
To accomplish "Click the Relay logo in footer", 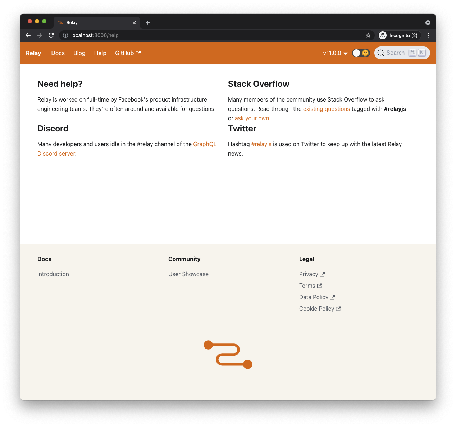I will click(228, 355).
